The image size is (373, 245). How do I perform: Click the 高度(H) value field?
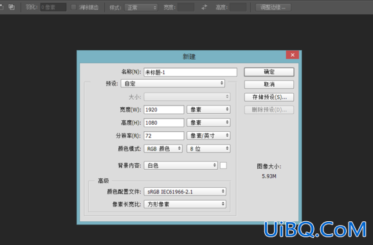[163, 123]
